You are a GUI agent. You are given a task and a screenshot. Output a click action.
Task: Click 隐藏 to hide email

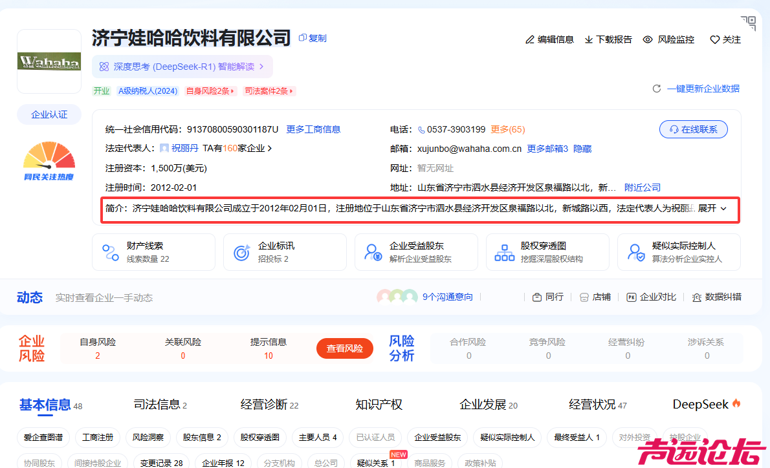click(x=582, y=149)
